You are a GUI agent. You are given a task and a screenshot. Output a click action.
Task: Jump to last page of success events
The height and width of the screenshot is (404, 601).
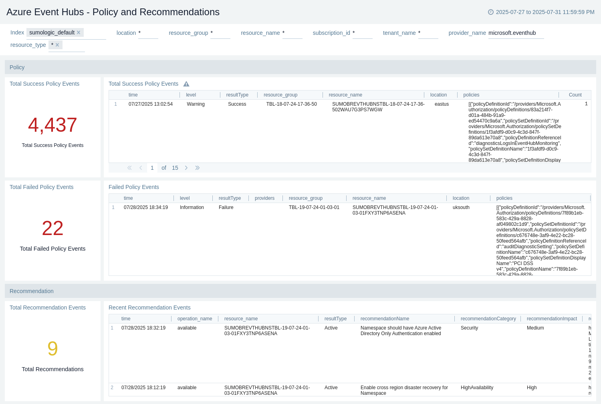pos(197,168)
